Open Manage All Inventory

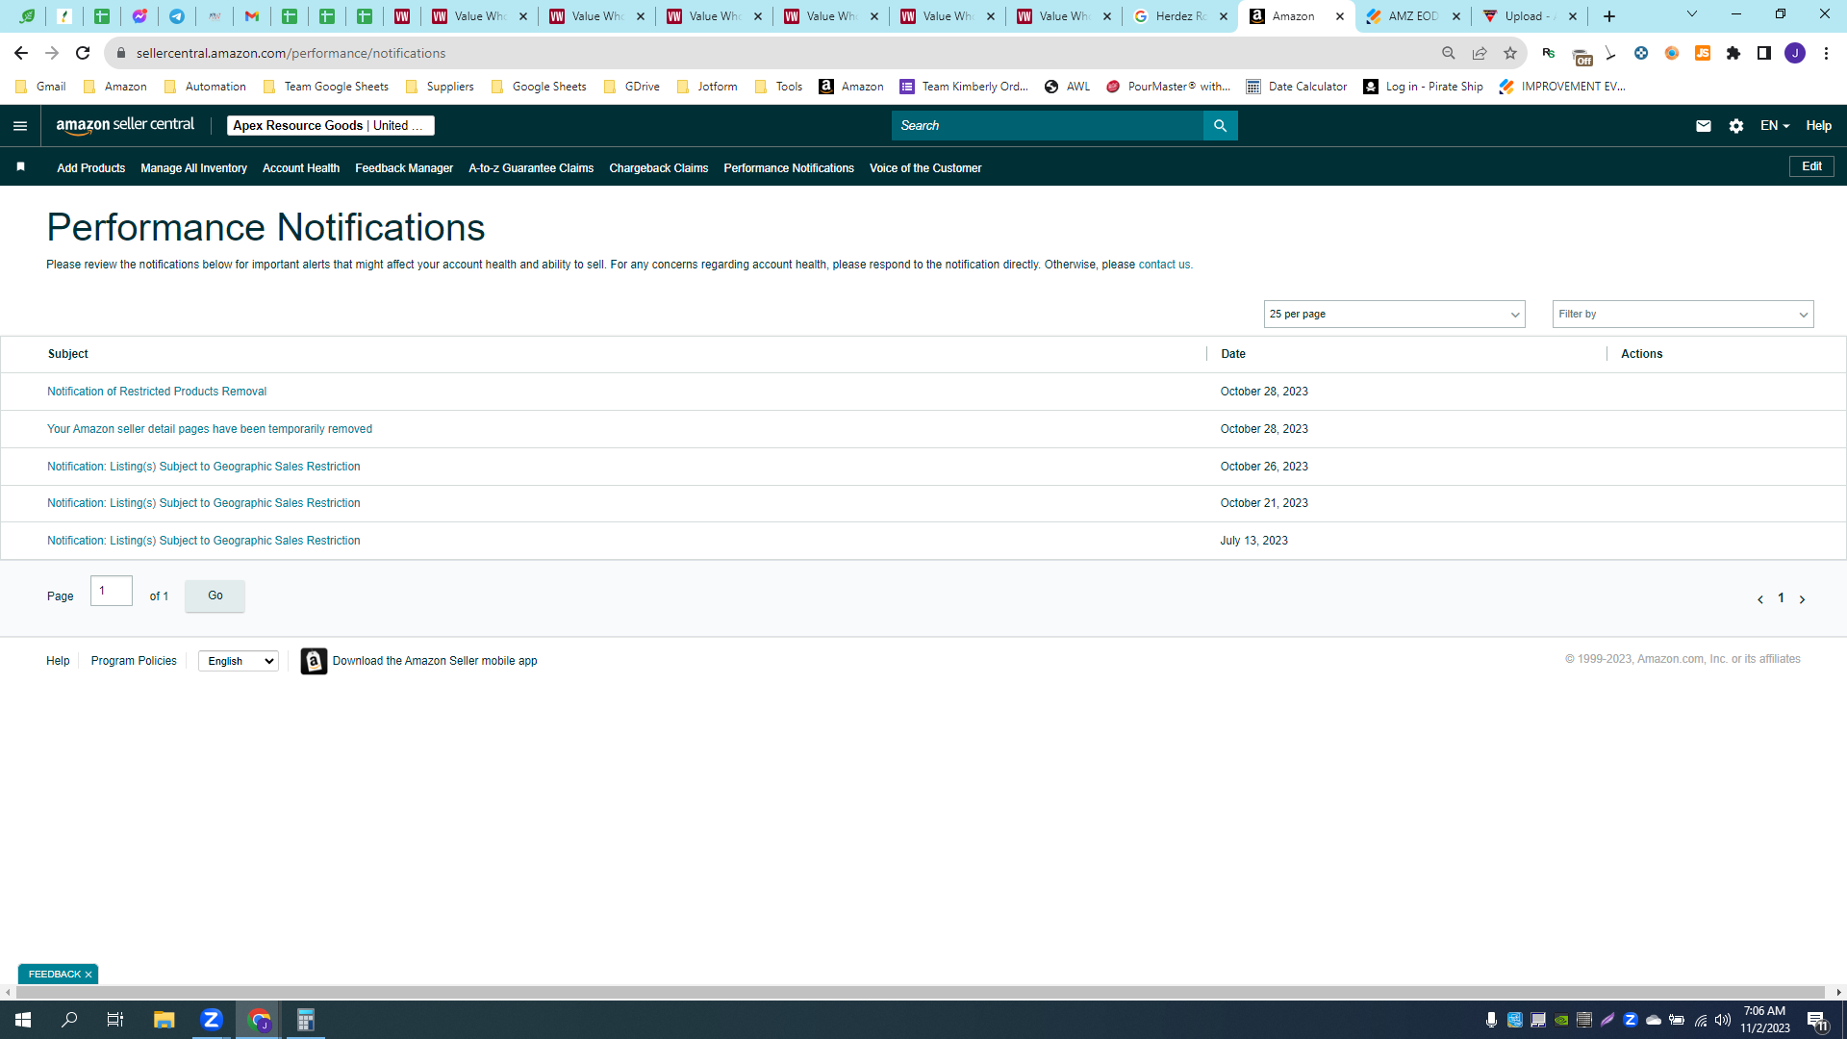193,168
